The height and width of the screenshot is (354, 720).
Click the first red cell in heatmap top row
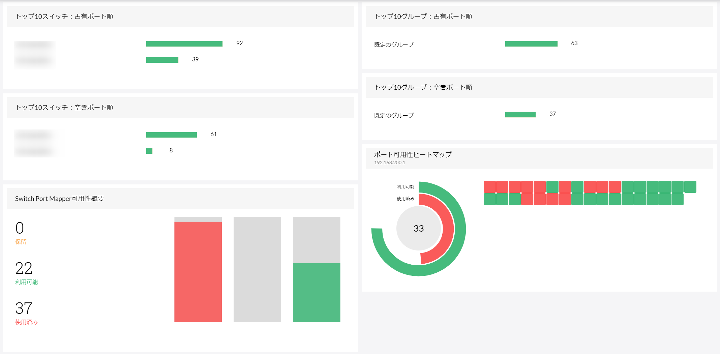(489, 187)
